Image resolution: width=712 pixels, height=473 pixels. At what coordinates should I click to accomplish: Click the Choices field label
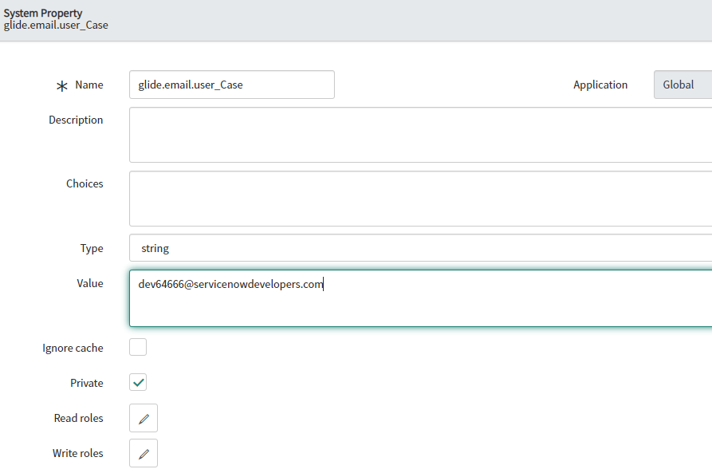[85, 183]
